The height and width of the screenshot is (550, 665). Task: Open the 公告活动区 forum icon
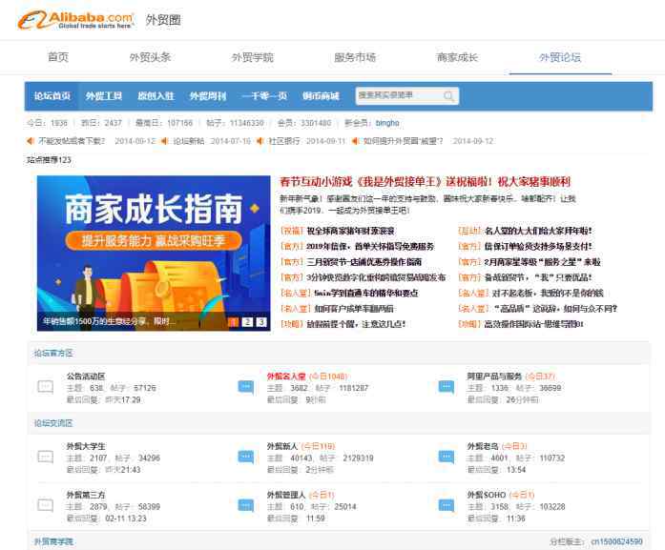click(x=45, y=386)
